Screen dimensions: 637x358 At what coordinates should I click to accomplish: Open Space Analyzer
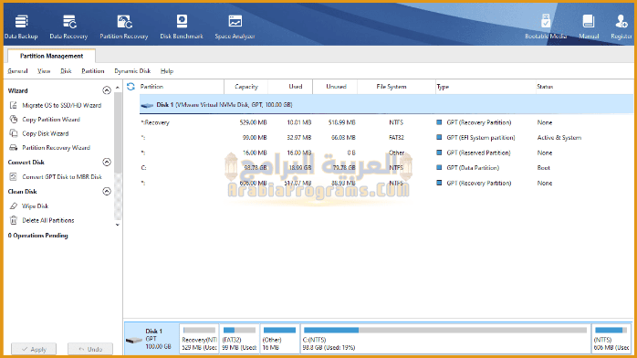235,26
